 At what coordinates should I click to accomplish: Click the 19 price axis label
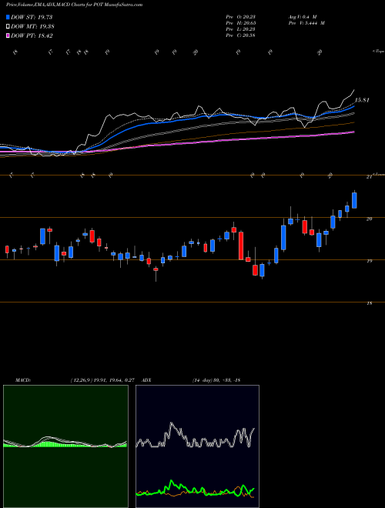pos(369,261)
